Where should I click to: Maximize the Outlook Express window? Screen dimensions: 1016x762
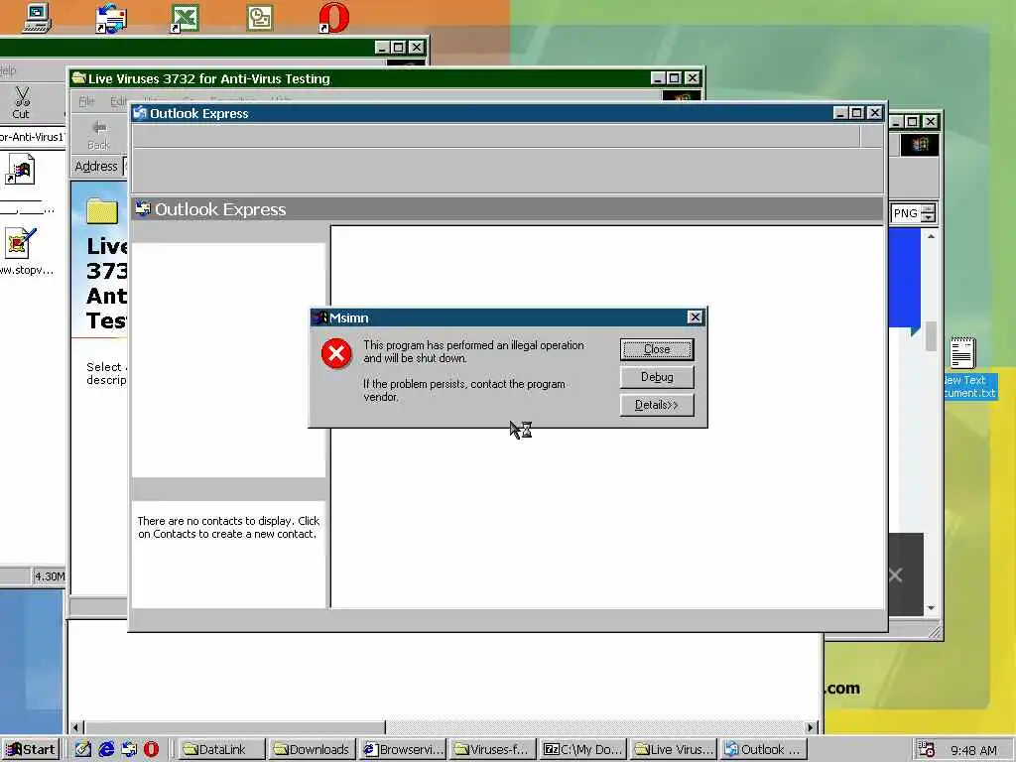click(856, 113)
